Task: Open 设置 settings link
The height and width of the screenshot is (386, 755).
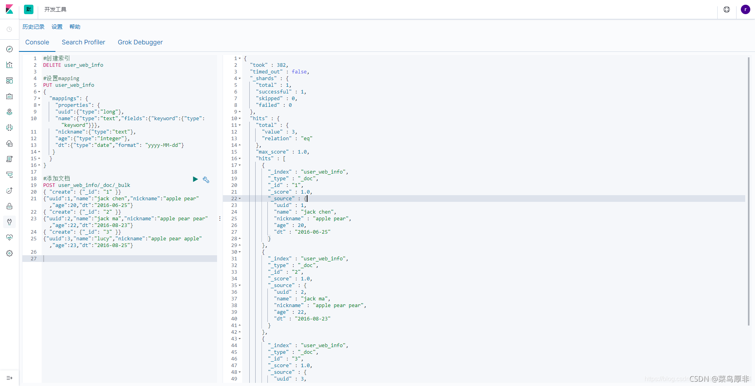Action: coord(57,27)
